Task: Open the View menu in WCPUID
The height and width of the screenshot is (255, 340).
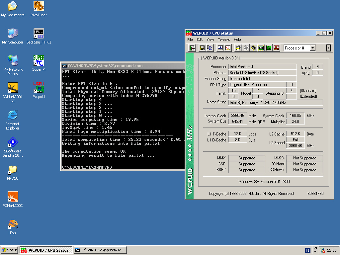Action: click(x=210, y=40)
